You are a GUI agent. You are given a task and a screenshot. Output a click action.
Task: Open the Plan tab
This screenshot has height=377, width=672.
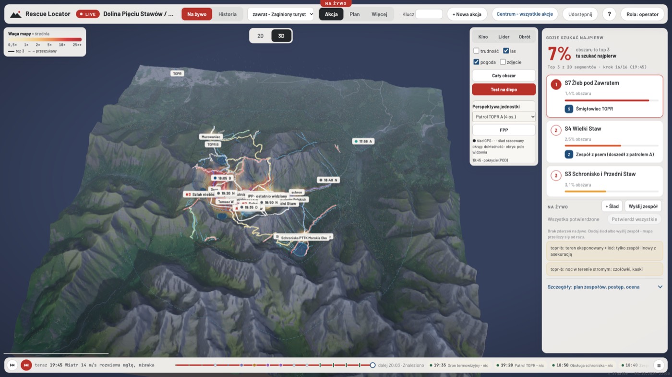pos(355,14)
